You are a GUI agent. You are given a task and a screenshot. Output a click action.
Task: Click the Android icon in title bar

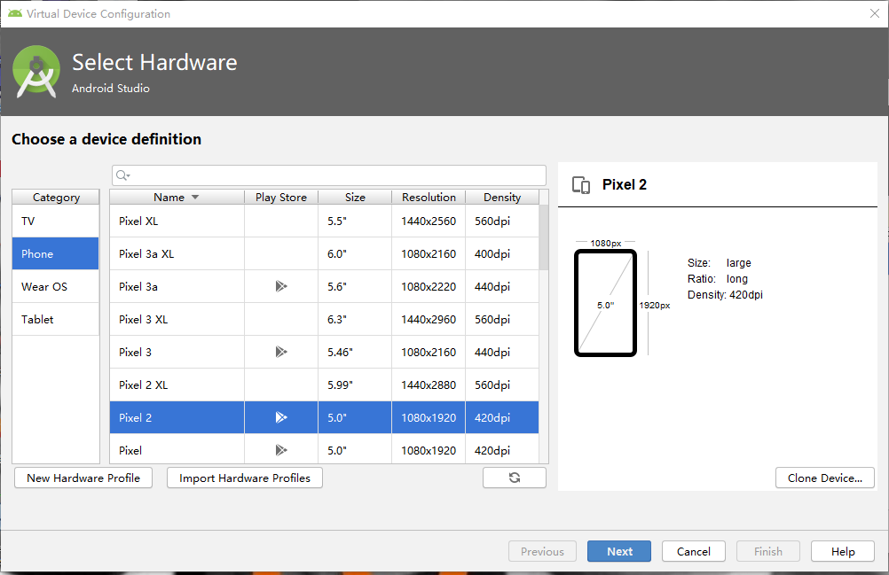click(x=15, y=13)
